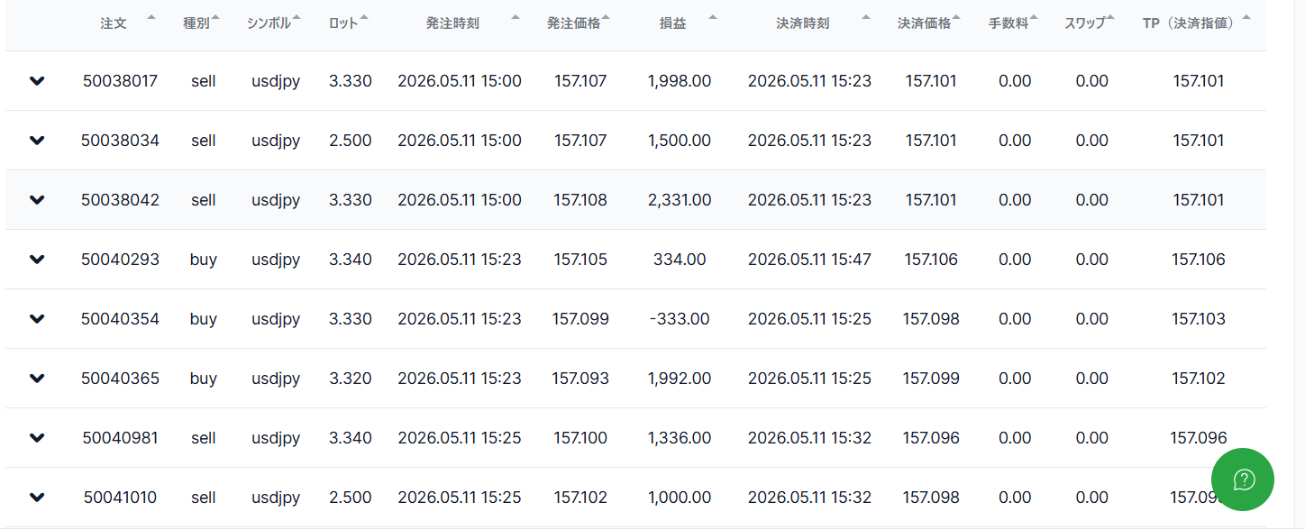The image size is (1305, 530).
Task: Select order number 50040293
Action: 120,260
